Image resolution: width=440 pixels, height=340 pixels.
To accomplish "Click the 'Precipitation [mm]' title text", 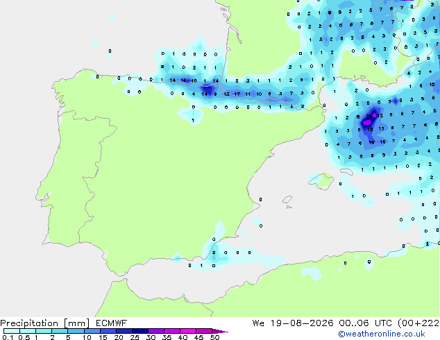I will point(44,323).
